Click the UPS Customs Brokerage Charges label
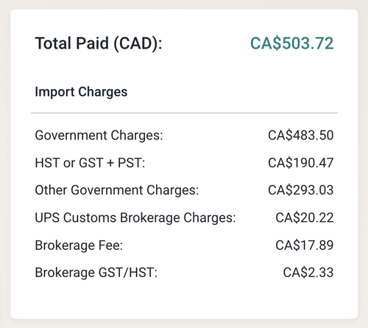 [135, 217]
